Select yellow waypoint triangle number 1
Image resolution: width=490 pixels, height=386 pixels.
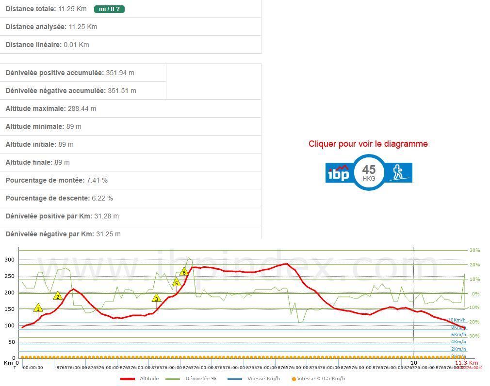[x=38, y=308]
